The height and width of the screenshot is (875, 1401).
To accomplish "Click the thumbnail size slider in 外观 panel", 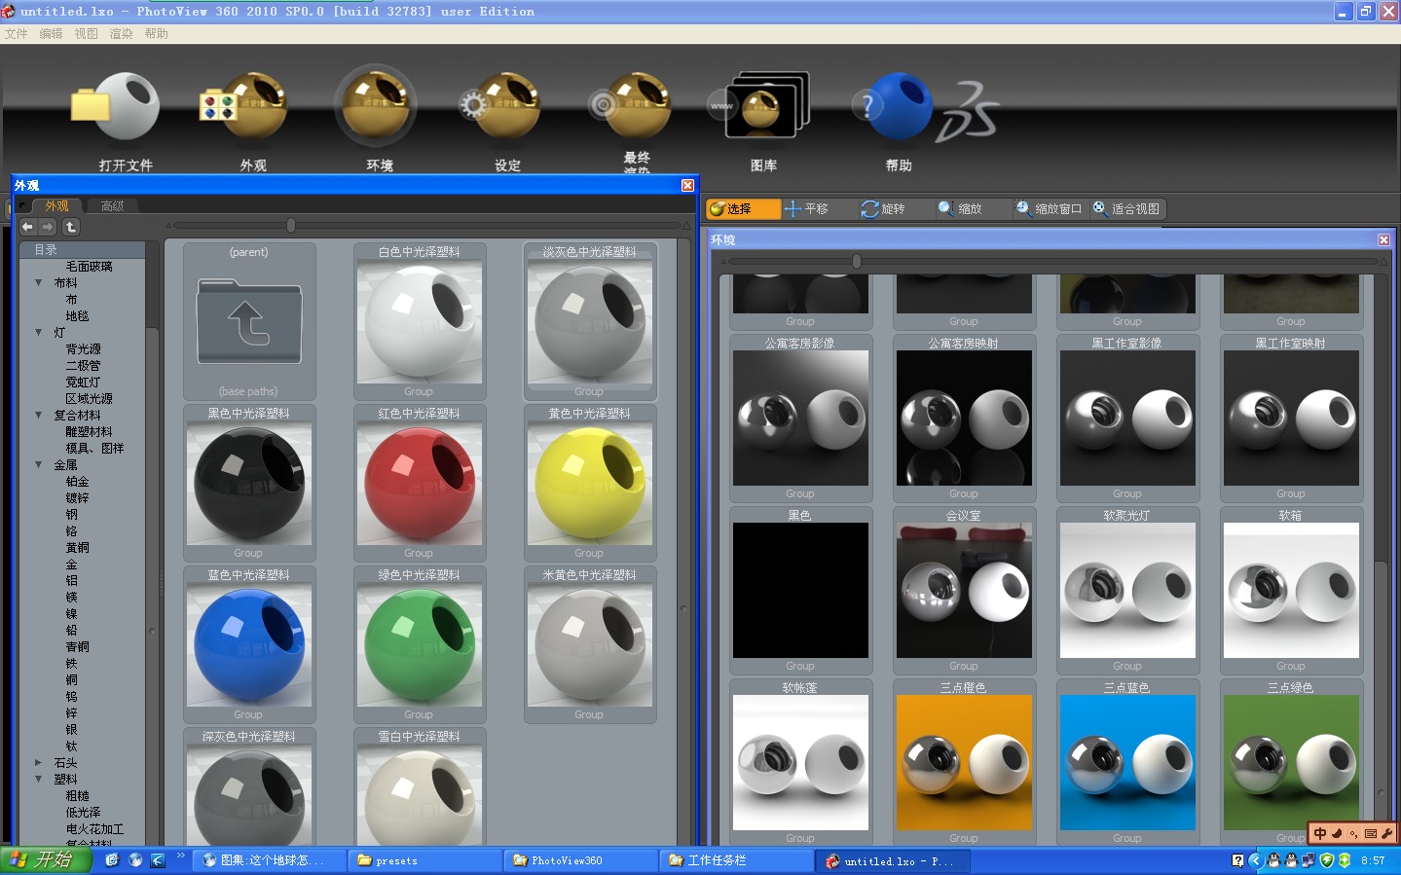I will point(291,226).
